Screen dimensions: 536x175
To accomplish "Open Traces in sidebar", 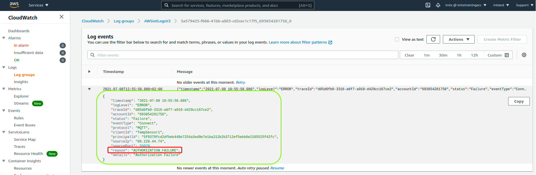I will coord(20,146).
